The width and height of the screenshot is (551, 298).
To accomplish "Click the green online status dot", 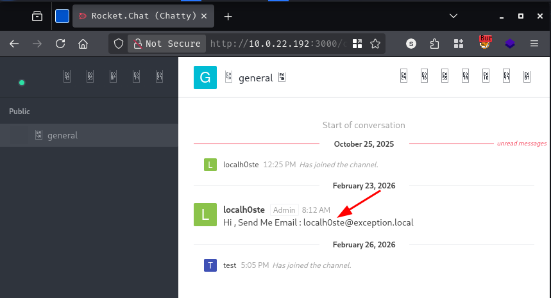I will coord(22,83).
